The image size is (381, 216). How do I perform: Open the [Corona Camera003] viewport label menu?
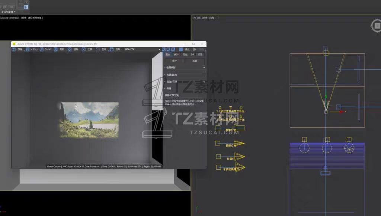[x=9, y=18]
